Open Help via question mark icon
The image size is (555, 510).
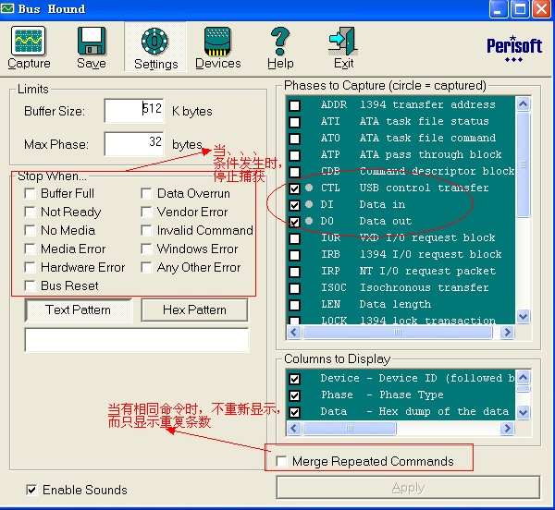click(280, 42)
